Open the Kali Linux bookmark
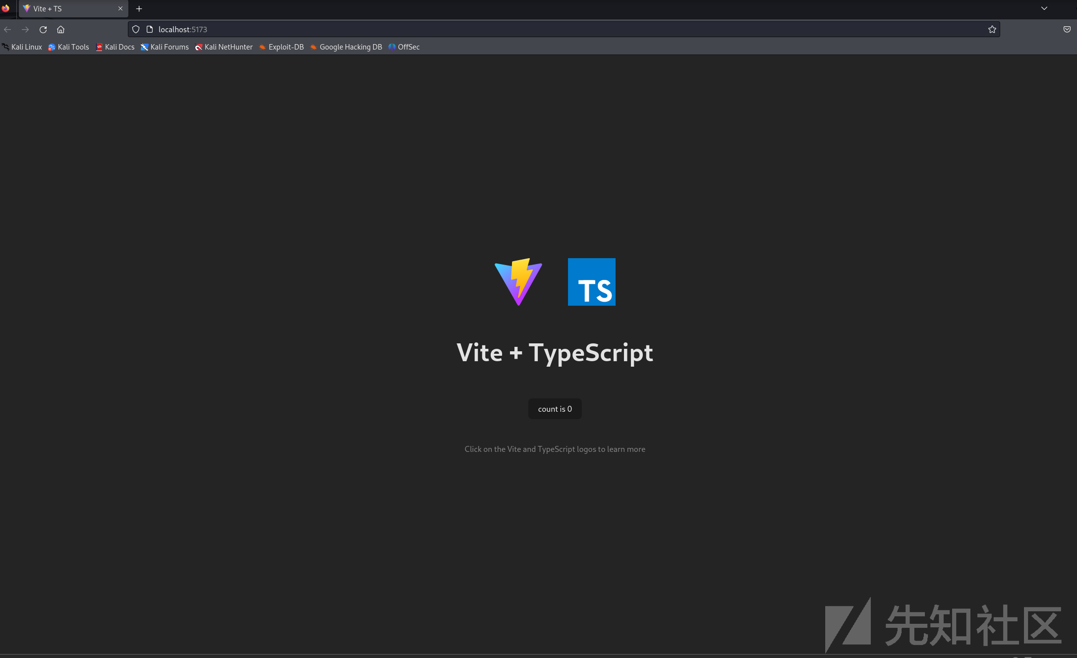 point(22,47)
